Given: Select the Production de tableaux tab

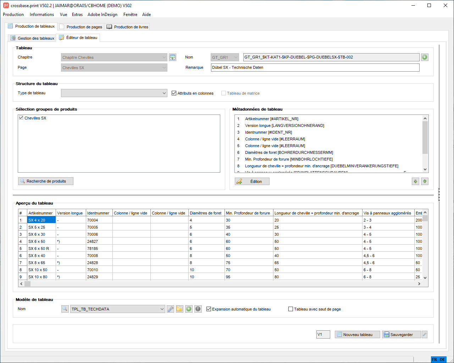Looking at the screenshot, I should click(31, 26).
